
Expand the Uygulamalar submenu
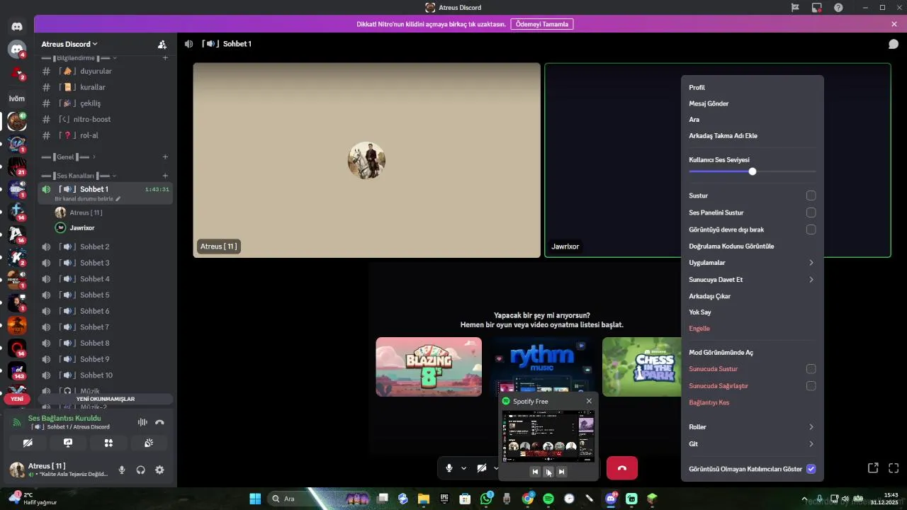point(753,263)
